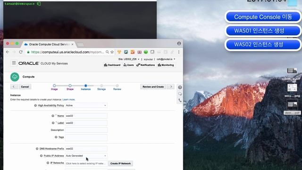Click the green Compute service icon

click(15, 76)
